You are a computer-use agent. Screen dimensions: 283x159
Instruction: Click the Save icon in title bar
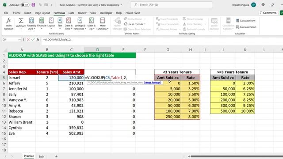coord(33,5)
